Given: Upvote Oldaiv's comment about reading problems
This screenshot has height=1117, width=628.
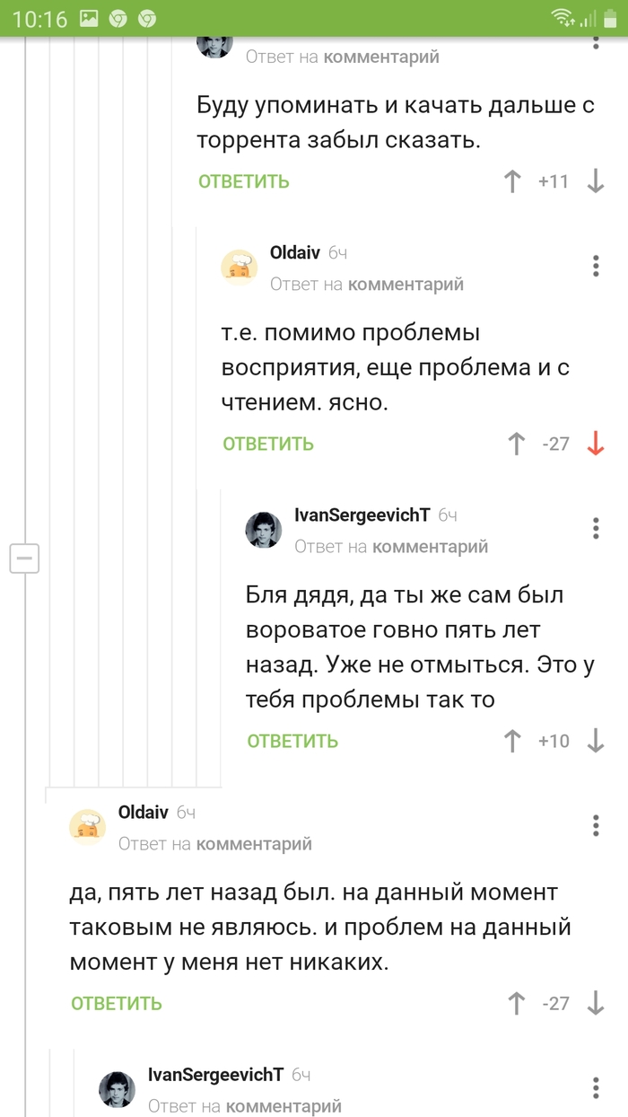Looking at the screenshot, I should pyautogui.click(x=517, y=444).
